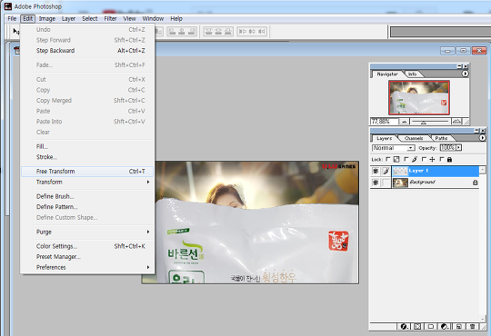Open the View menu
This screenshot has height=336, width=491.
pos(129,19)
